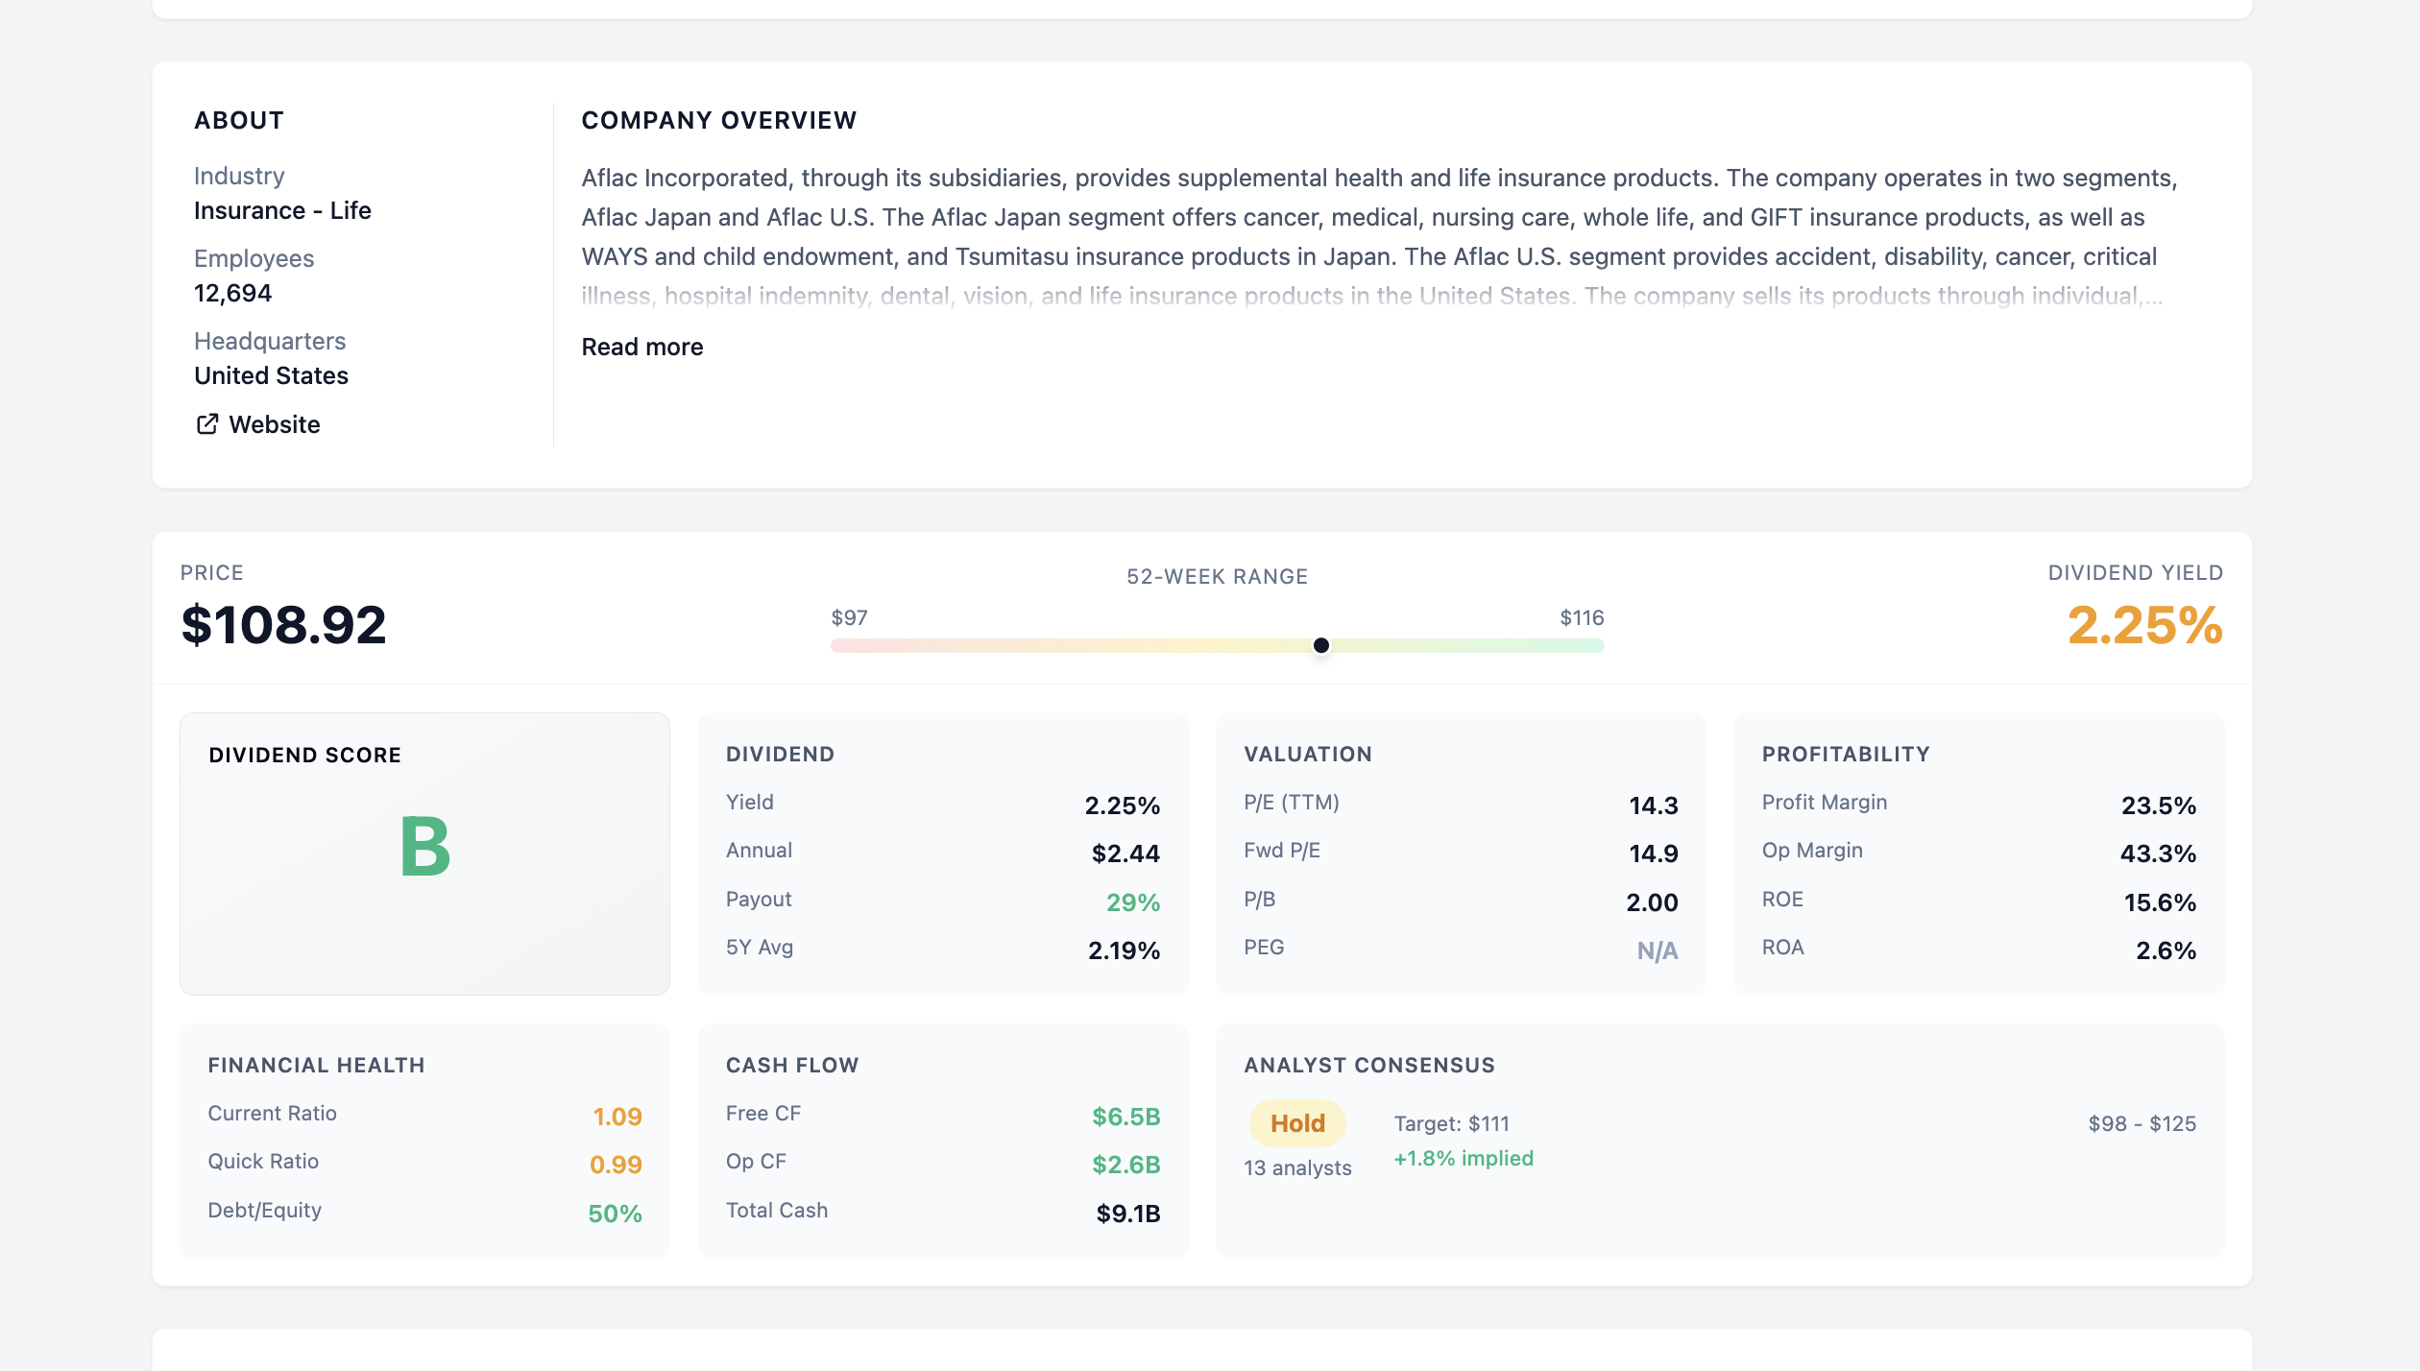Image resolution: width=2420 pixels, height=1371 pixels.
Task: Click the $98 - $125 target range
Action: point(2142,1123)
